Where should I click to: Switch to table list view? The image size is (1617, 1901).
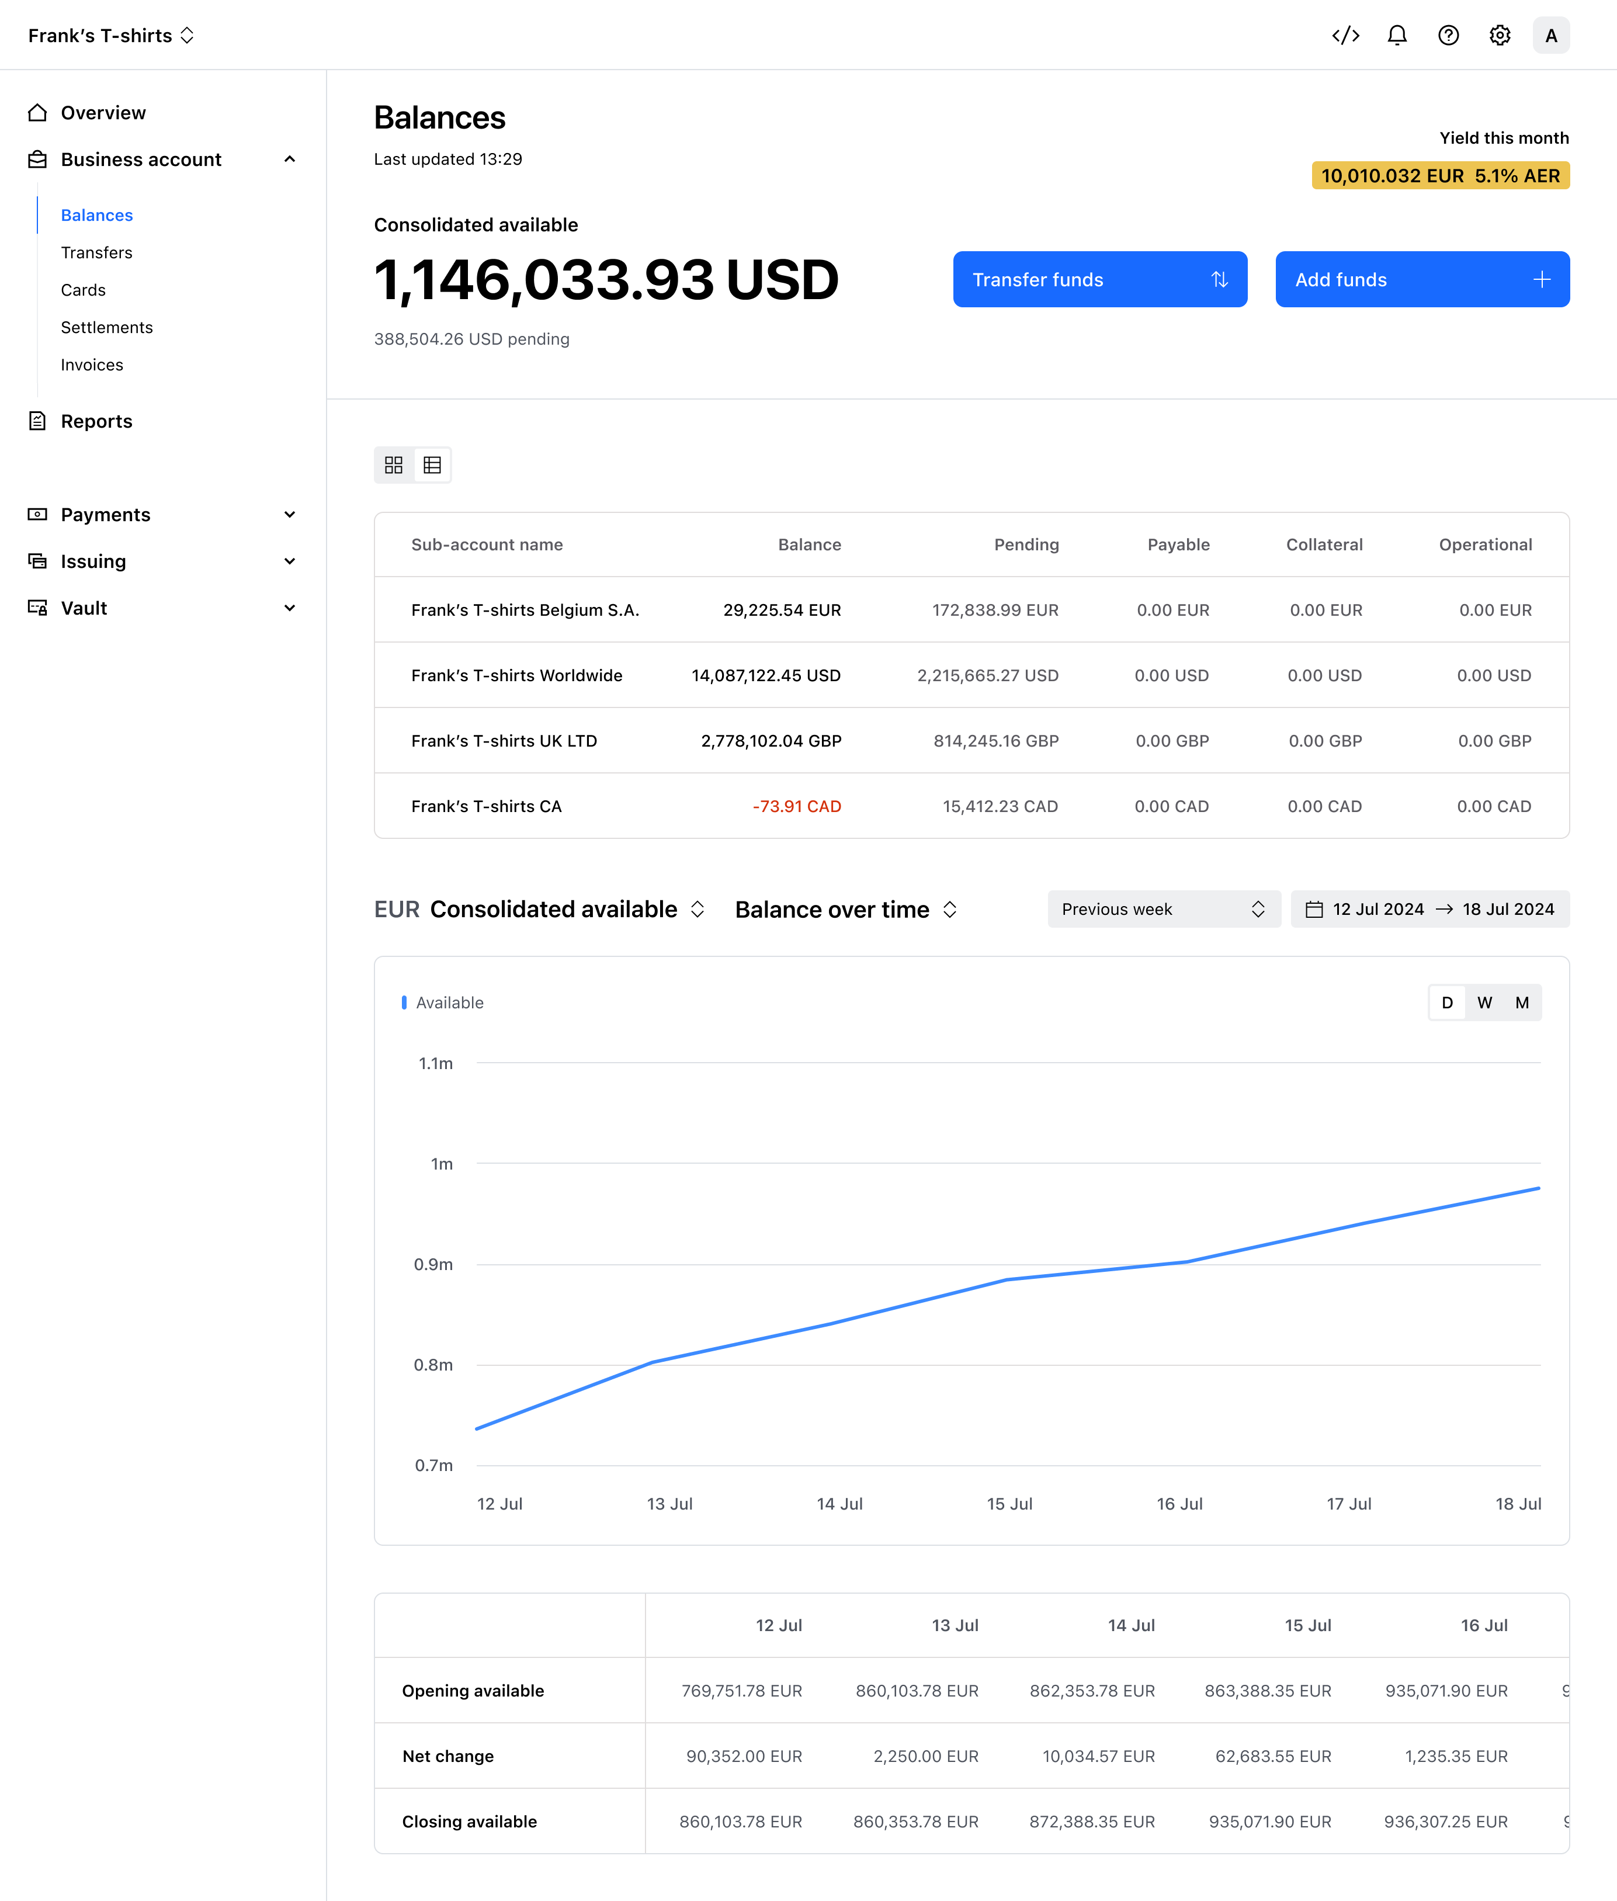[433, 466]
